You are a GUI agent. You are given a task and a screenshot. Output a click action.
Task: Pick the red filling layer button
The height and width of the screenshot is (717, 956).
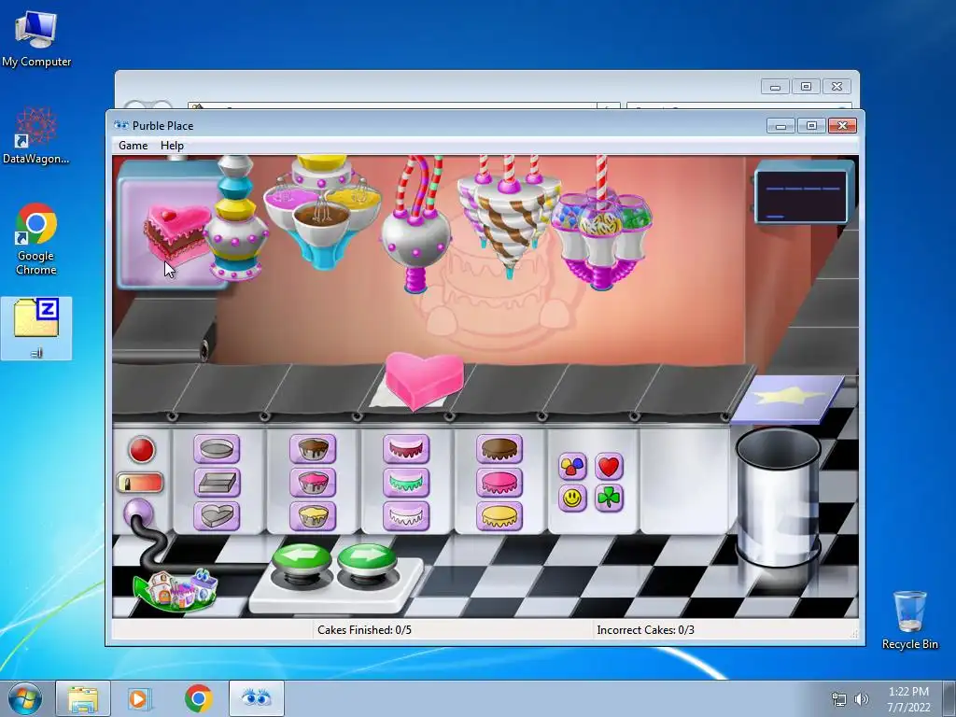(406, 449)
